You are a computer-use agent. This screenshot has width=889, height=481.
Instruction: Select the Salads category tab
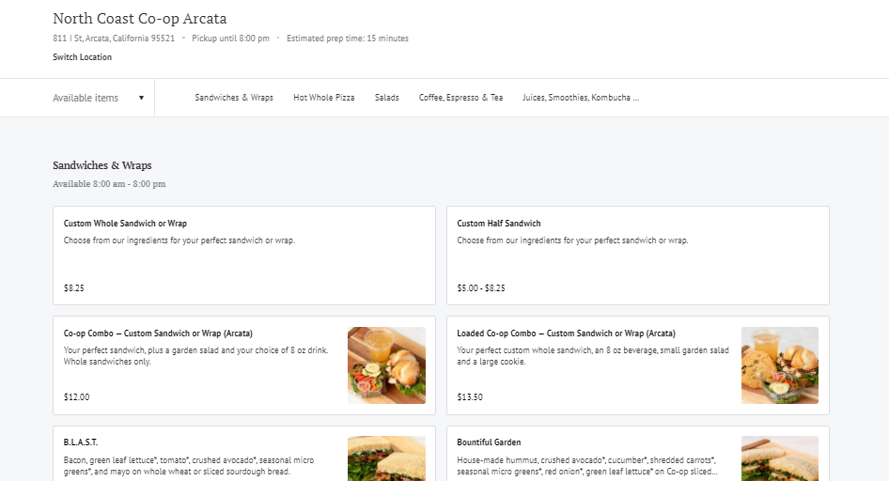386,98
